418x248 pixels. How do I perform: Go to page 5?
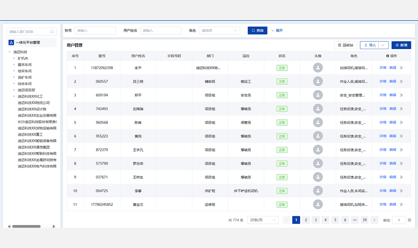(x=335, y=220)
